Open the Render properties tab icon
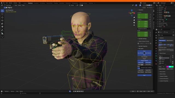 (x=156, y=36)
